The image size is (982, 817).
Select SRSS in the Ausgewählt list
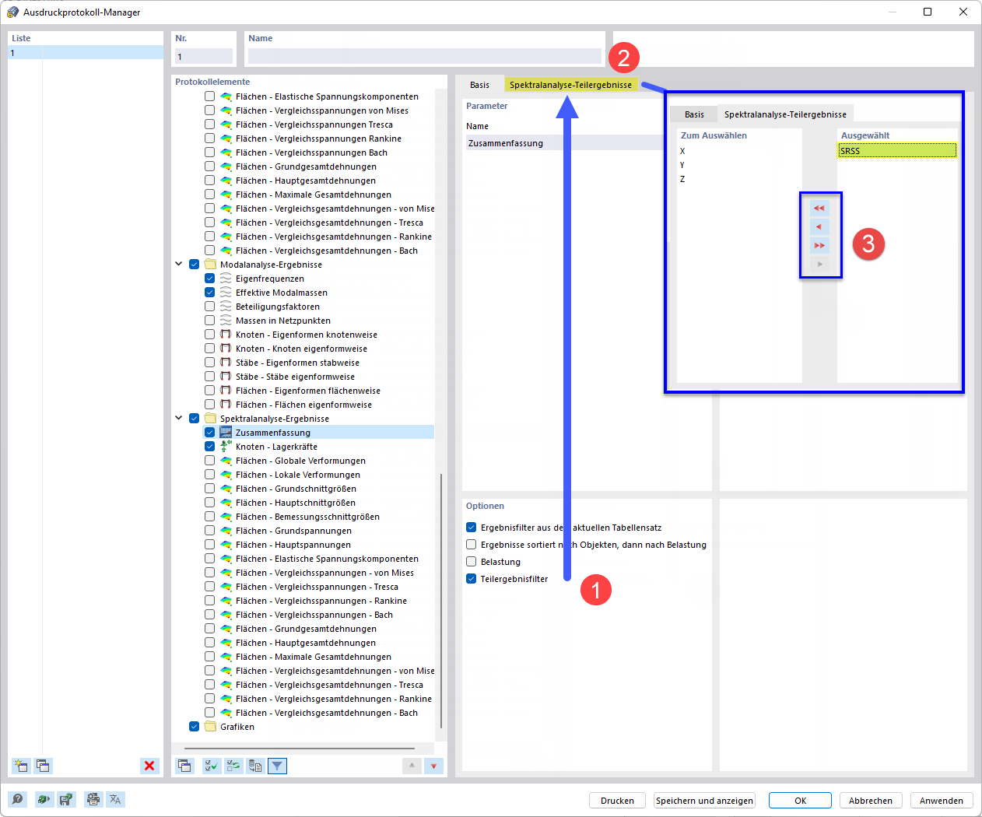(x=897, y=151)
